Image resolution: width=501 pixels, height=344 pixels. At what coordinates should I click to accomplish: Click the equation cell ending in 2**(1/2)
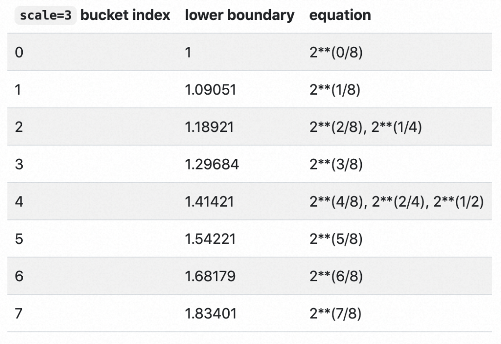click(397, 201)
